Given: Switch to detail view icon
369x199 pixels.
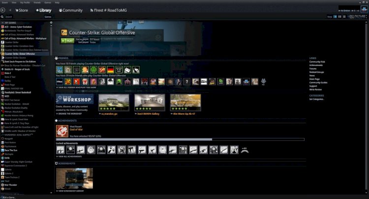Looking at the screenshot, I should [x=335, y=17].
